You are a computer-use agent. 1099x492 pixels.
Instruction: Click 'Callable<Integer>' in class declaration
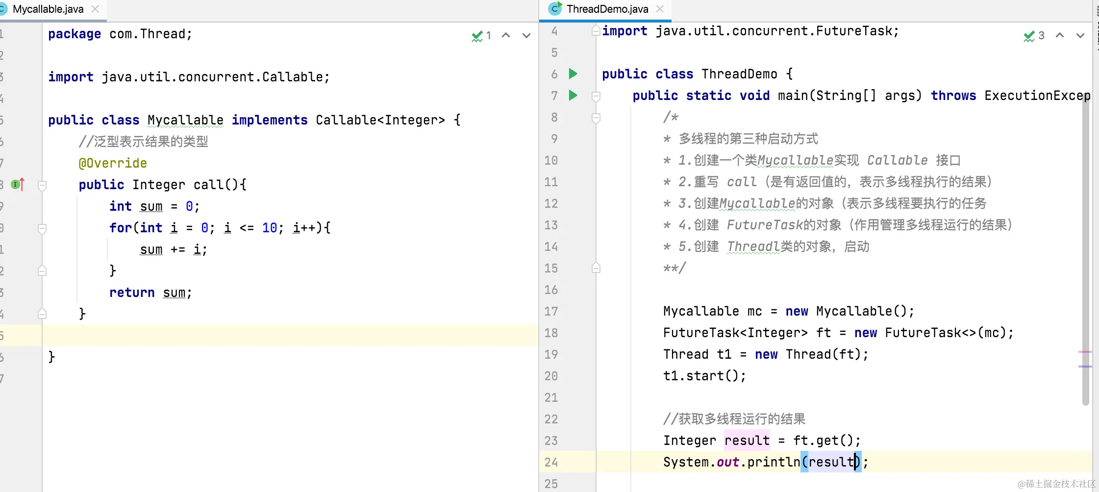tap(380, 120)
